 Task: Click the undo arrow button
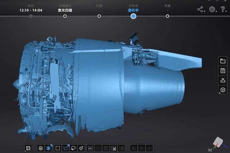pos(133,148)
